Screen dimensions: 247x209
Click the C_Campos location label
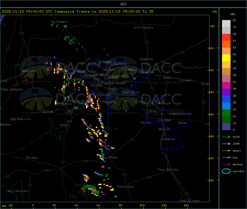click(187, 80)
